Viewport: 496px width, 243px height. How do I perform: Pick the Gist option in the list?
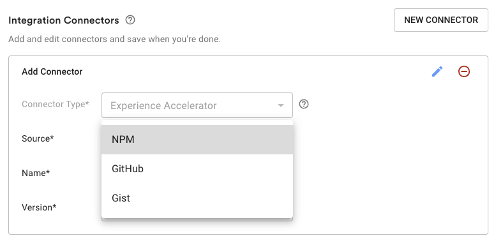[197, 198]
